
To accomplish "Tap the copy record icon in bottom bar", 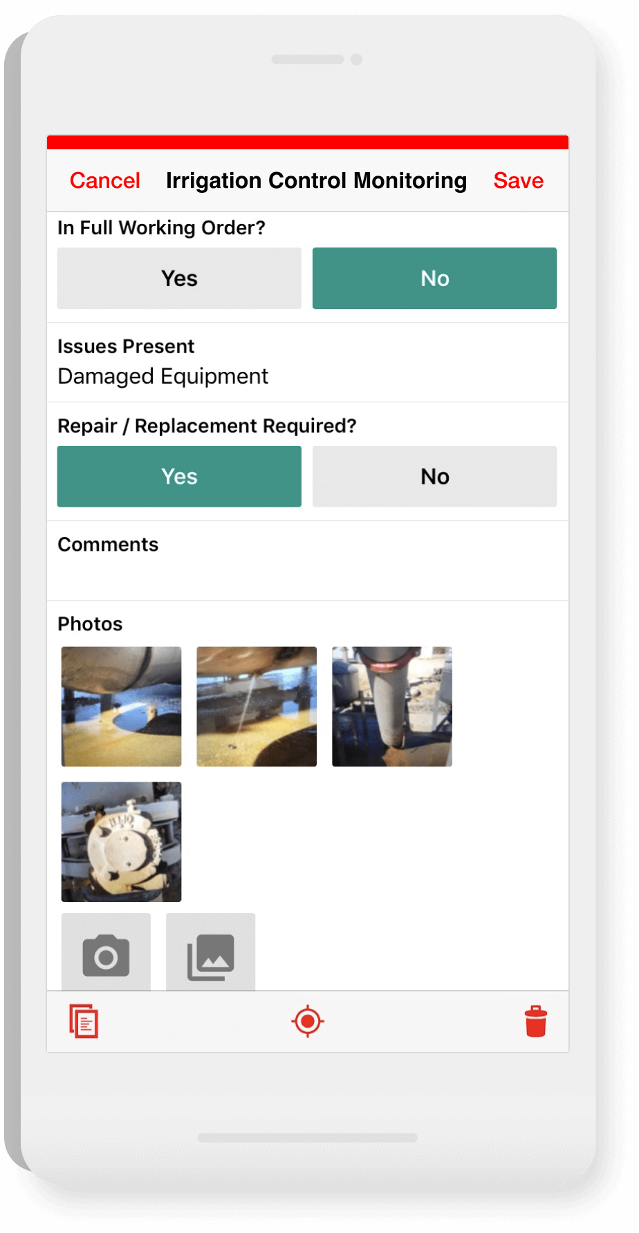I will point(84,1022).
